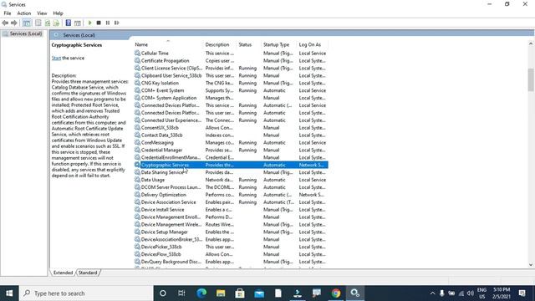
Task: Click the gear icon beside ConsentUX_538cb
Action: point(137,128)
